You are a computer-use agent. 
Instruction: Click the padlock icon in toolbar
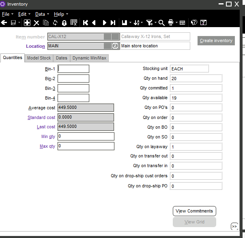coord(64,23)
